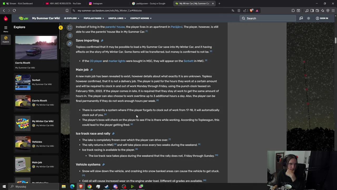Image resolution: width=337 pixels, height=190 pixels.
Task: Open the Sorbet page card
Action: tap(36, 82)
